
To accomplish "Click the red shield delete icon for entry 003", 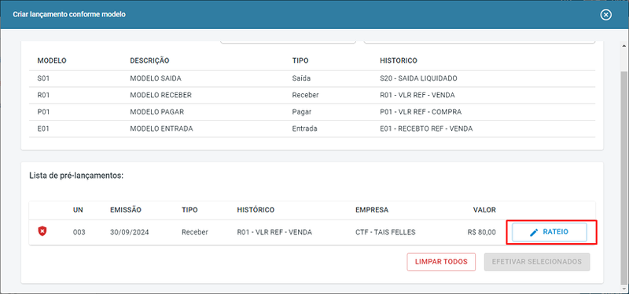I will (42, 231).
